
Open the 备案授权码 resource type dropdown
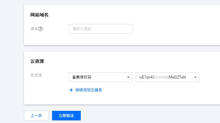click(x=101, y=77)
